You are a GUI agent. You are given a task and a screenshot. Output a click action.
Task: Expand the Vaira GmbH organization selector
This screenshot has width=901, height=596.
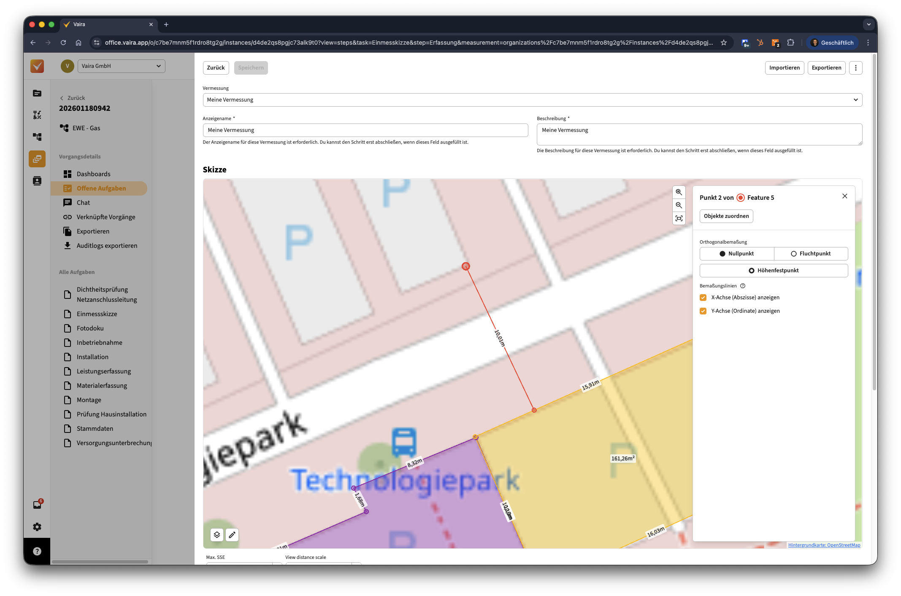121,66
